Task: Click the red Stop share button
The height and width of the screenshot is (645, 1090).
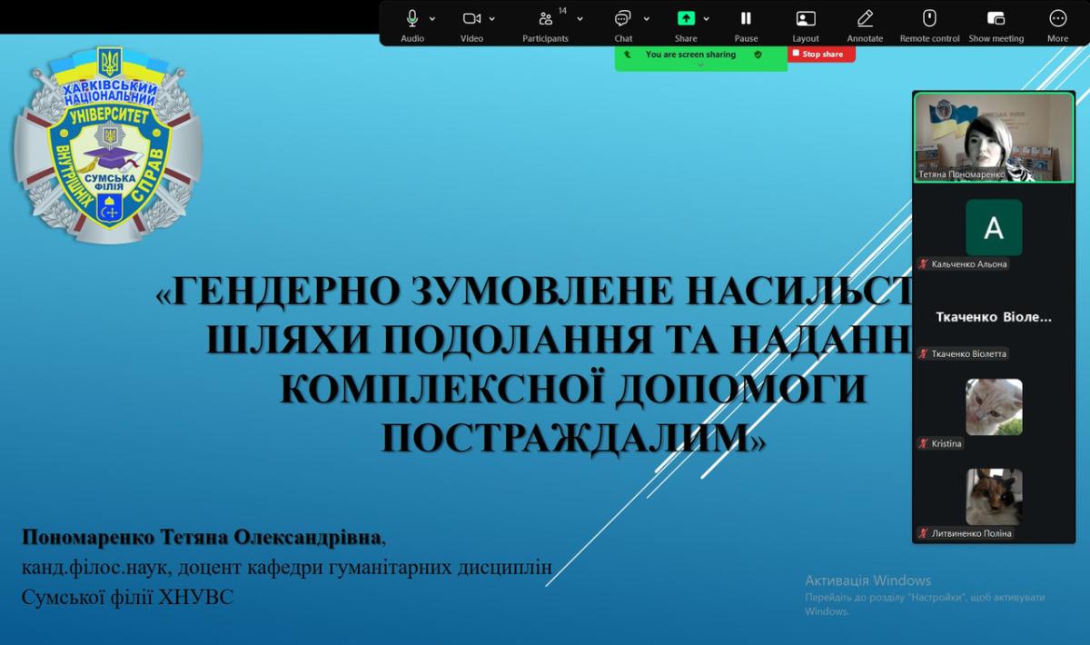Action: point(821,55)
